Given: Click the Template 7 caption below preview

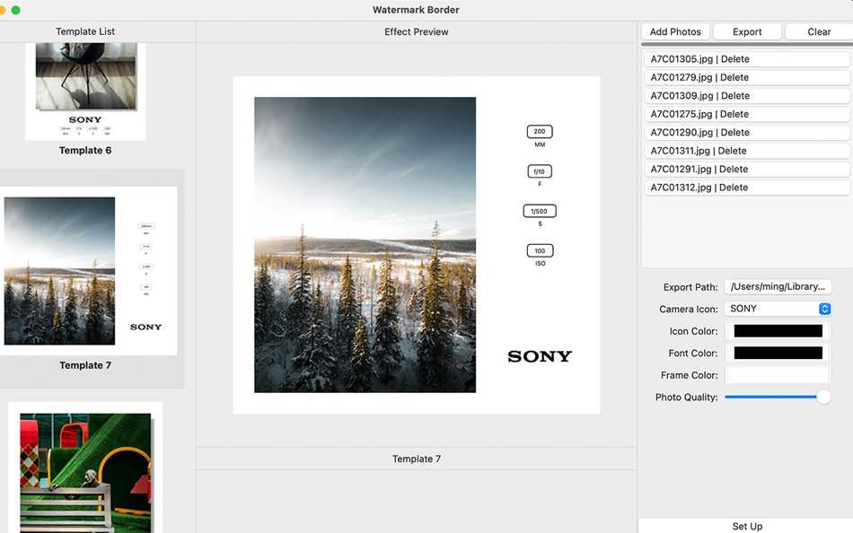Looking at the screenshot, I should click(416, 459).
